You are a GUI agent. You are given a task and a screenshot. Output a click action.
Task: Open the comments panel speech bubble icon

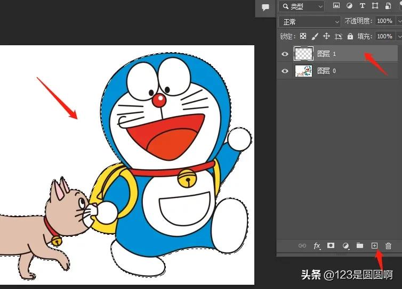click(x=266, y=7)
